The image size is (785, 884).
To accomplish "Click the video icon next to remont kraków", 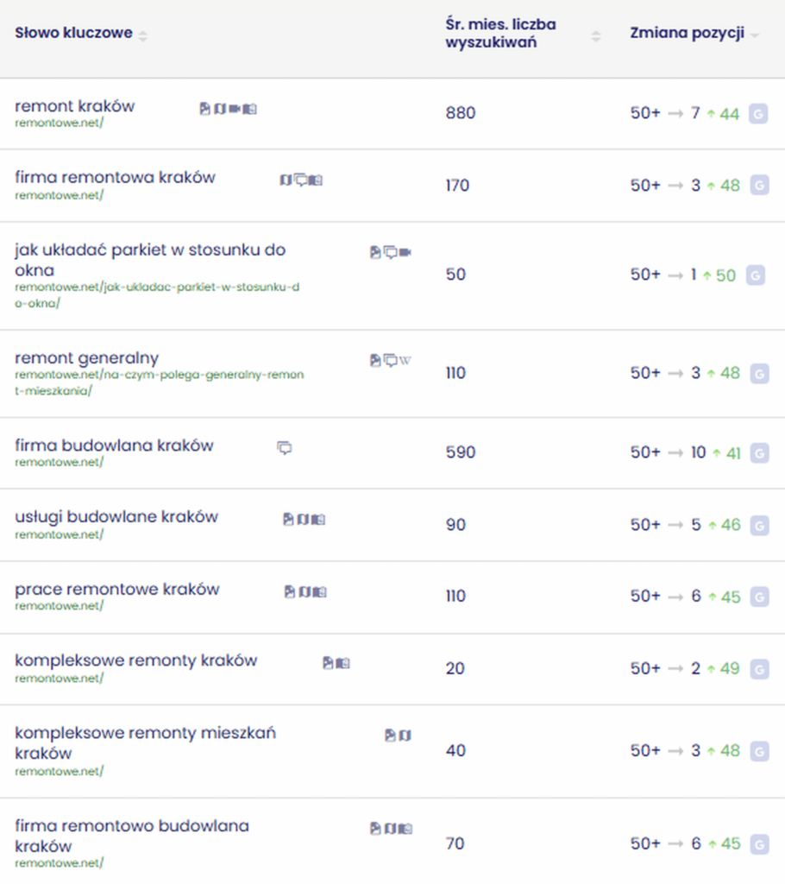I will coord(235,109).
